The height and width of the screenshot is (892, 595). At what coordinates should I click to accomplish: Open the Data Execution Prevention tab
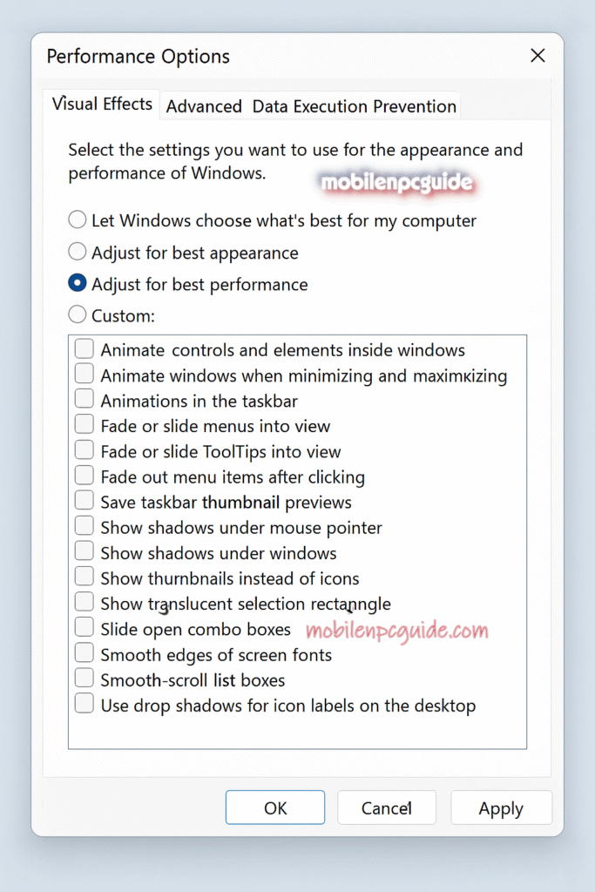pyautogui.click(x=354, y=105)
